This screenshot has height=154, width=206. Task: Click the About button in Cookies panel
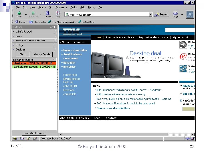(x=23, y=54)
